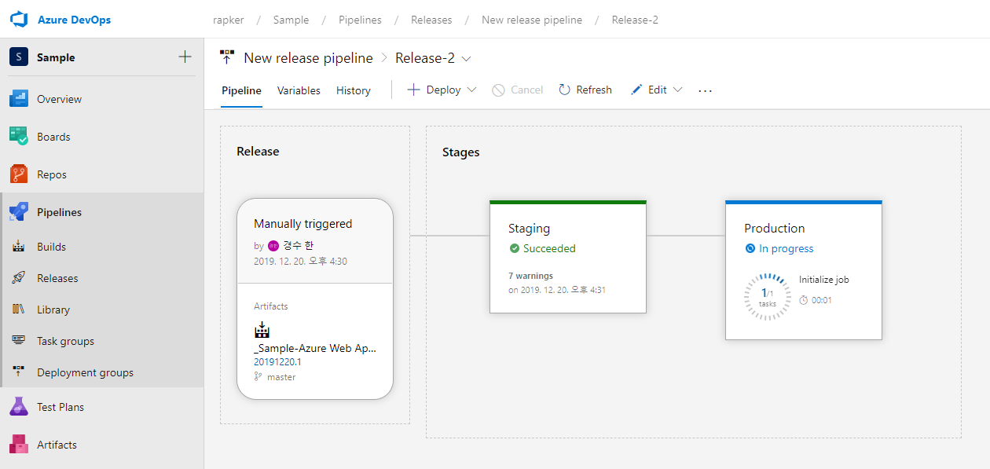Click the Staging green succeeded checkmark icon
Screen dimensions: 990x469
(x=515, y=248)
